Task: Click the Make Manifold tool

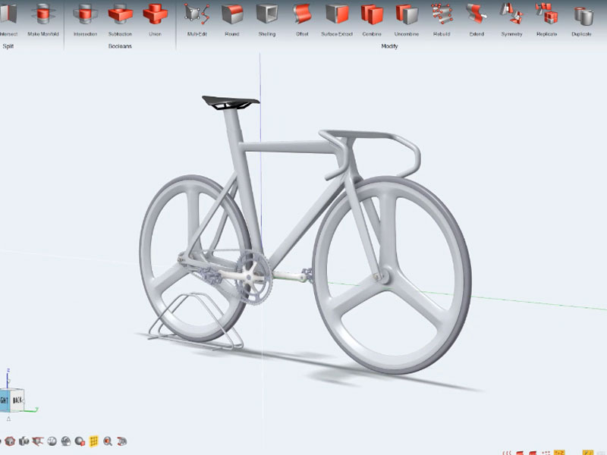Action: (x=43, y=17)
